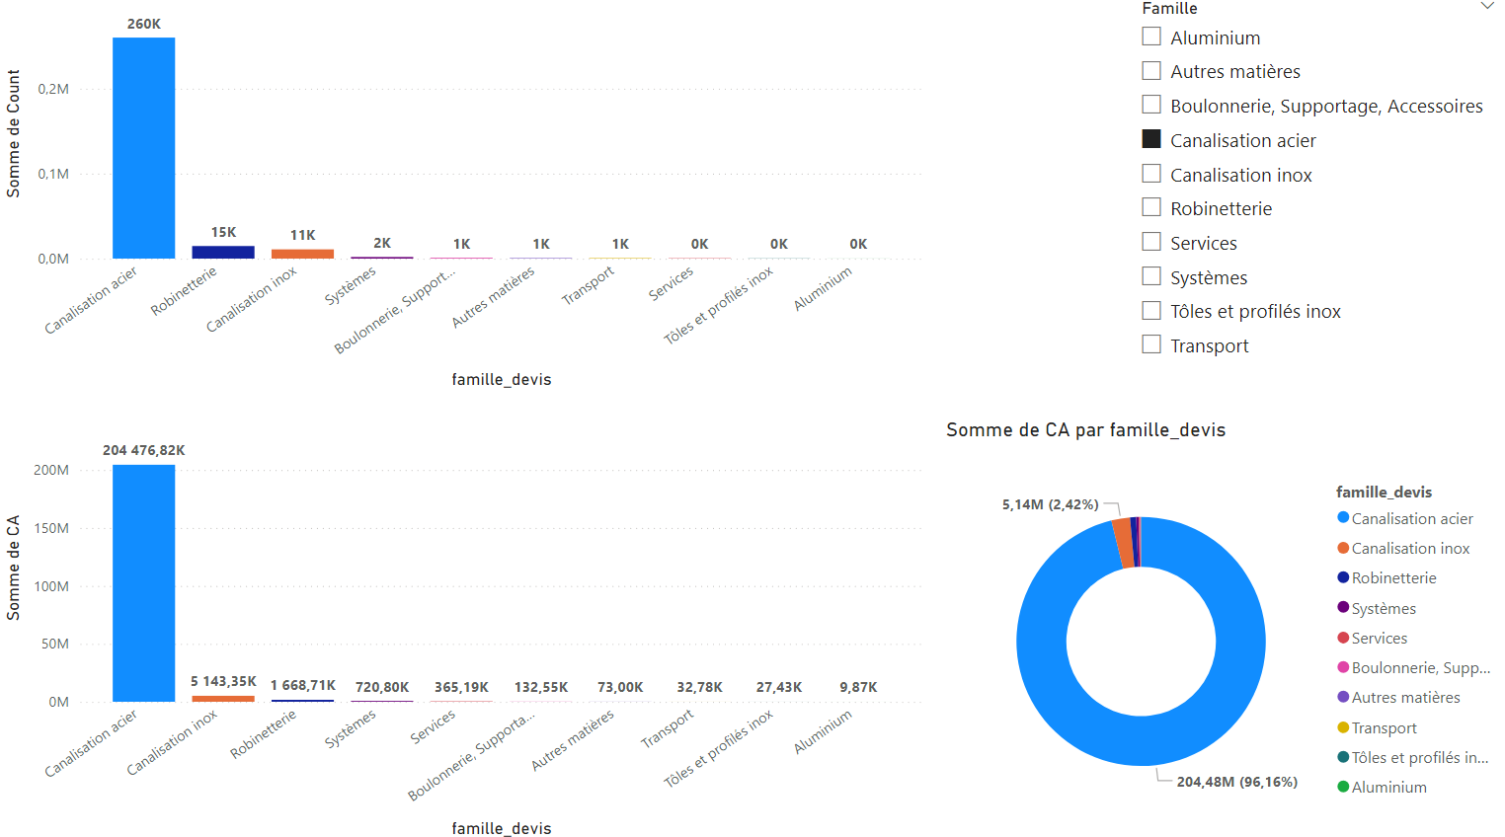Image resolution: width=1505 pixels, height=837 pixels.
Task: Select 11K Canalisation inox count bar
Action: click(302, 254)
